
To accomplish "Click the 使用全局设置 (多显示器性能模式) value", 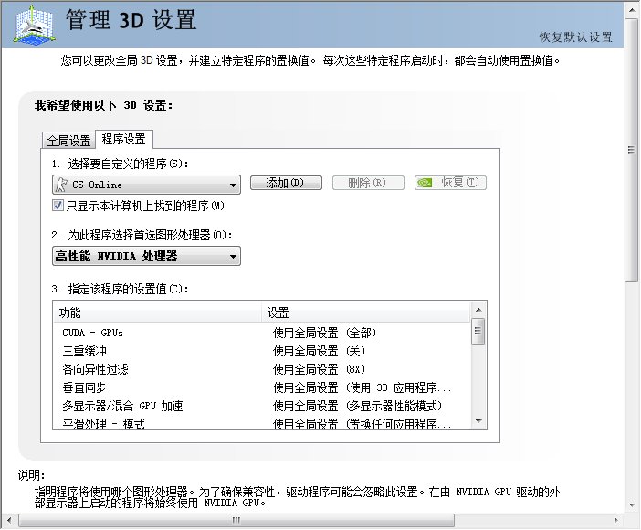I will [357, 406].
